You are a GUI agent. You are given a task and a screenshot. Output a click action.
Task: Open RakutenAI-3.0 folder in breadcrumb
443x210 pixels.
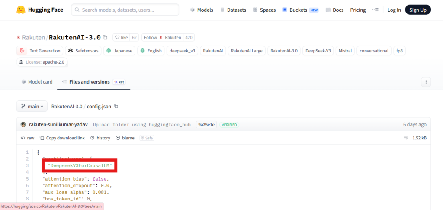click(x=67, y=107)
